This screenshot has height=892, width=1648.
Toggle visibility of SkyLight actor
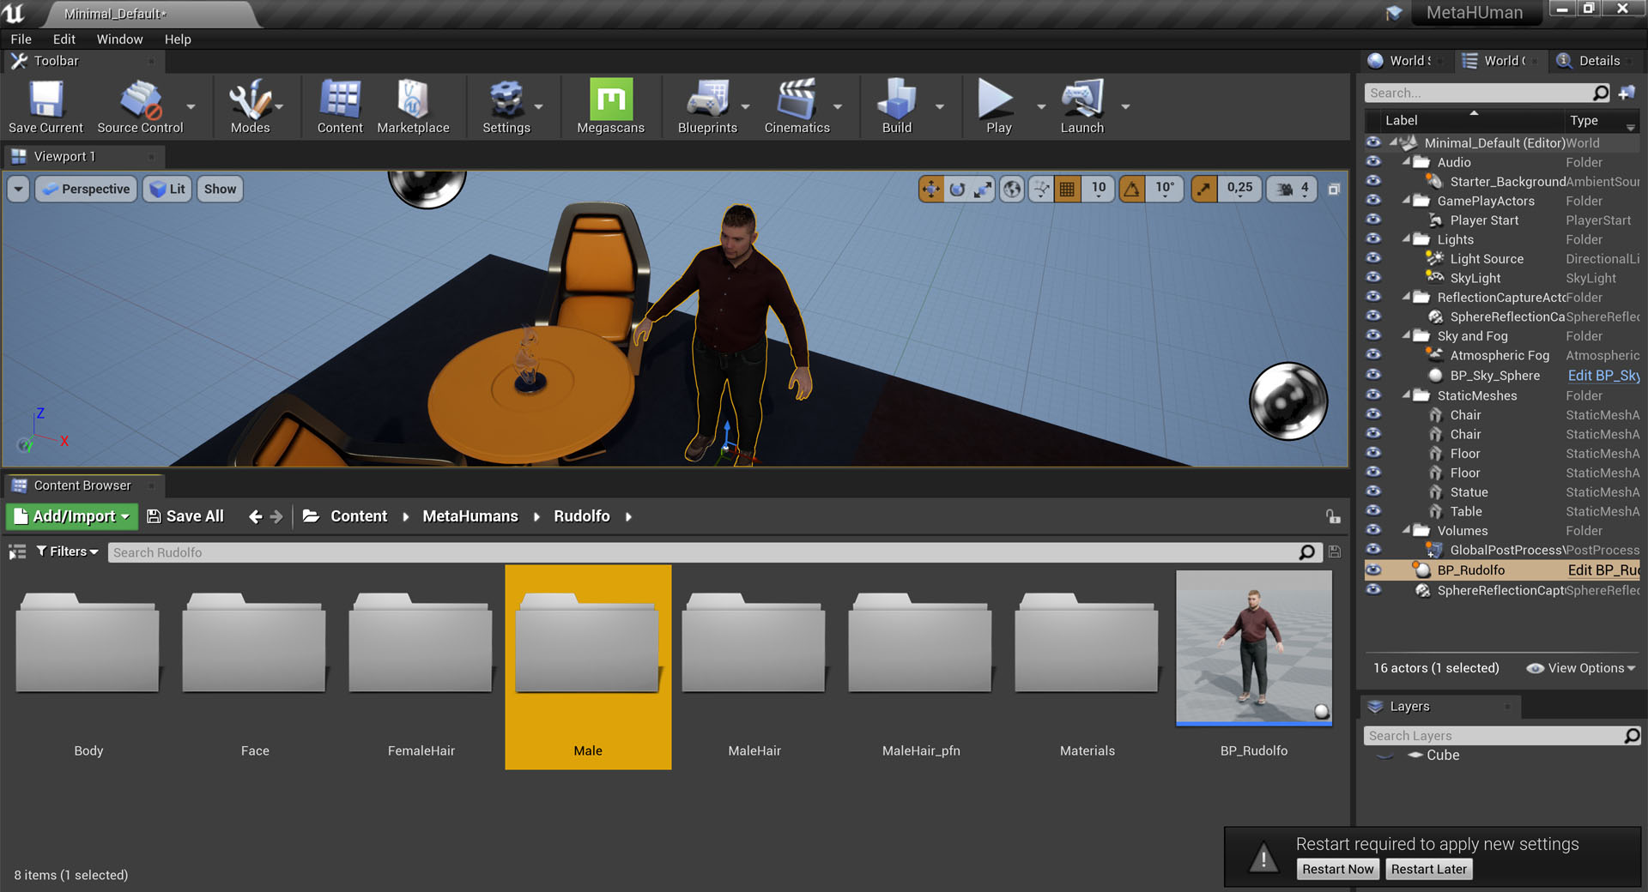1373,277
